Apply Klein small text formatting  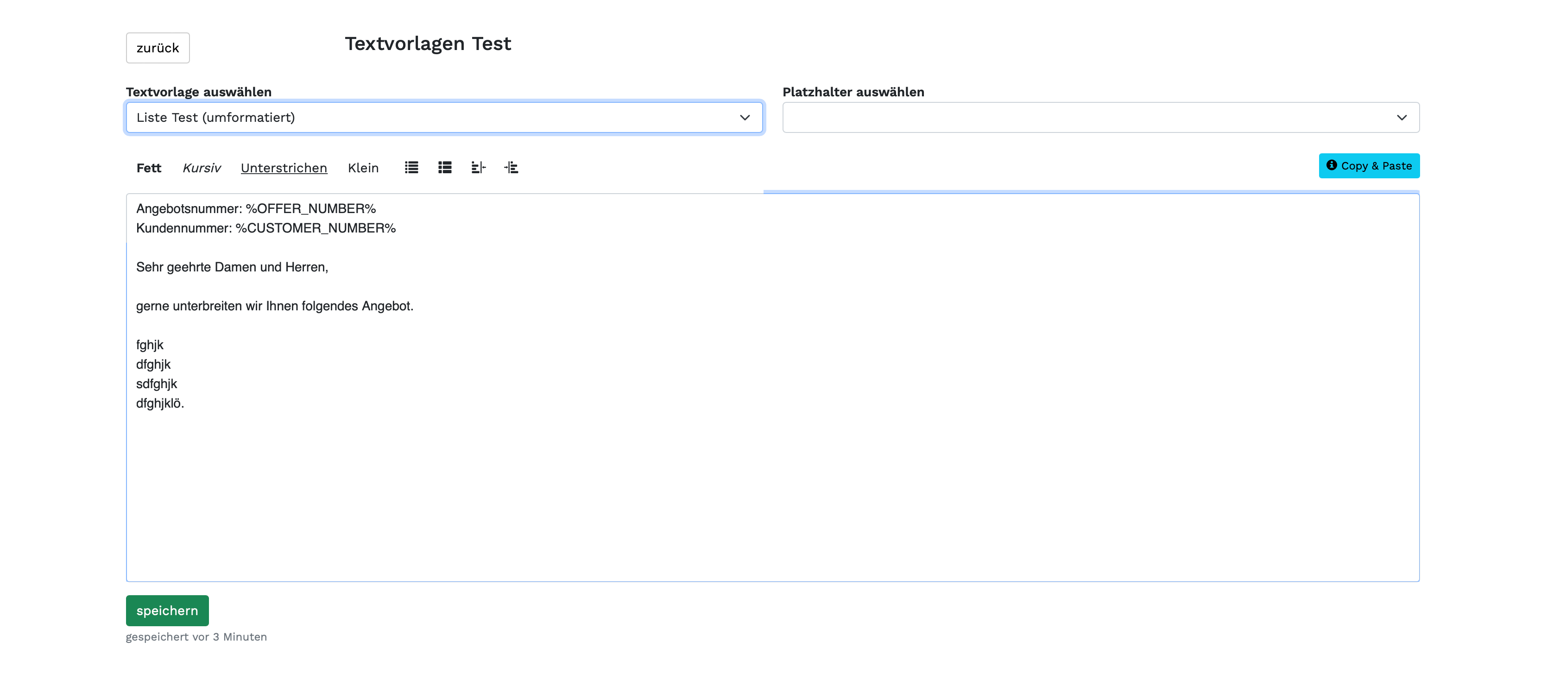tap(362, 168)
